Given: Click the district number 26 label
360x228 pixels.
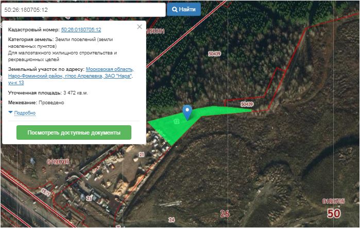Looking at the screenshot, I should (x=225, y=214).
